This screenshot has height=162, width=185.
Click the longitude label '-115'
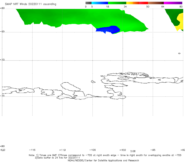coord(32,150)
